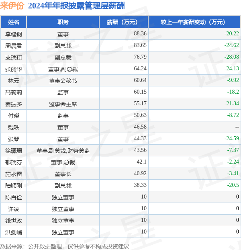Image resolution: width=241 pixels, height=250 pixels.
Task: Click the salary value 40.92
Action: click(x=140, y=173)
